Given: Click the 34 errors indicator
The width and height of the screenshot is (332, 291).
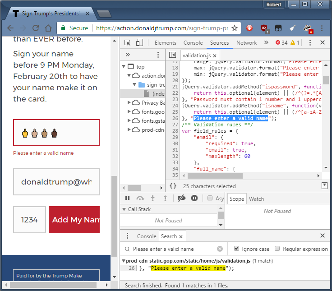Looking at the screenshot, I should 281,43.
